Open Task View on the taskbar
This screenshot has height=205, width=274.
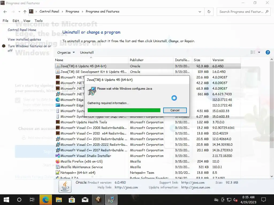pyautogui.click(x=32, y=200)
